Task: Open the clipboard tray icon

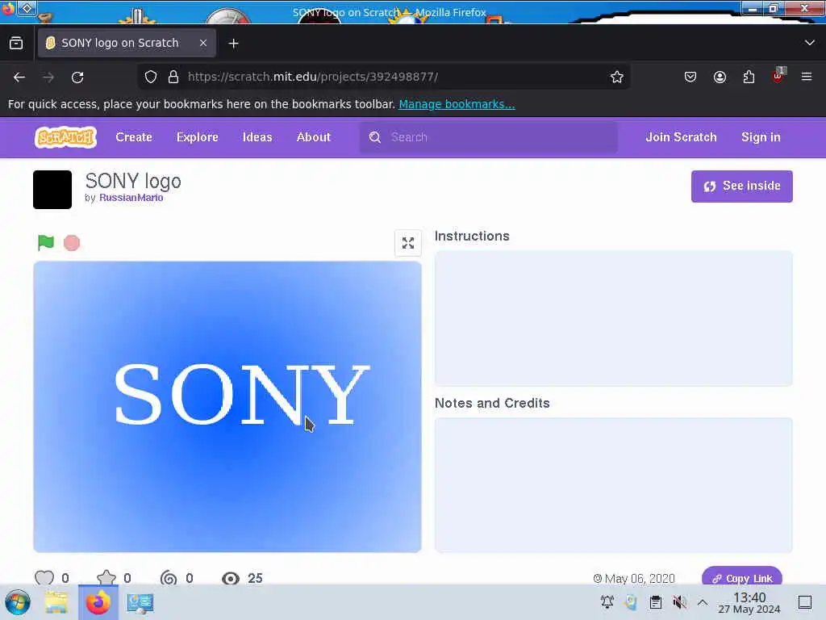Action: (655, 602)
